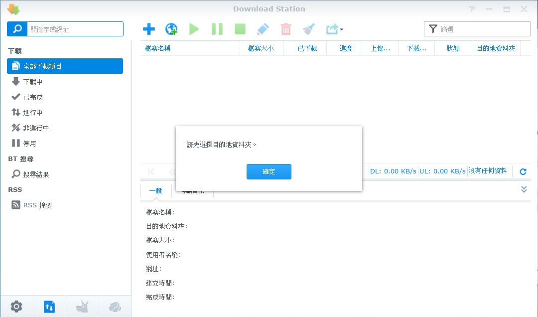Click the red trash Remove icon
Viewport: 538px width, 317px height.
(x=286, y=29)
